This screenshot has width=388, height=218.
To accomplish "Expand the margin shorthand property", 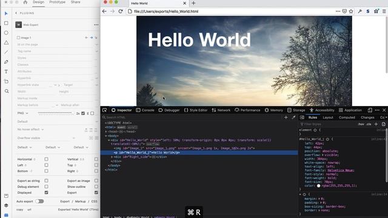I will (319, 199).
